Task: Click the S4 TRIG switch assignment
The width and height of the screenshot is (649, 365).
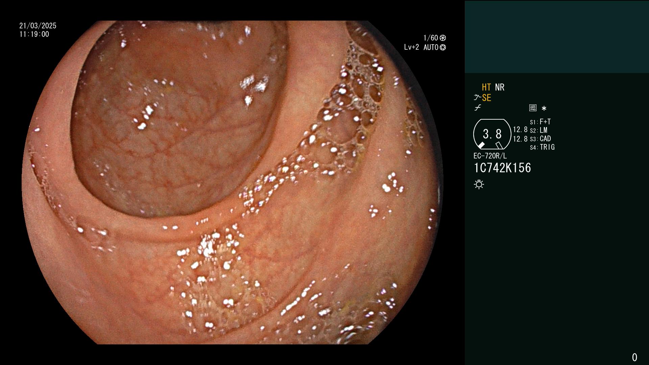Action: pyautogui.click(x=542, y=147)
